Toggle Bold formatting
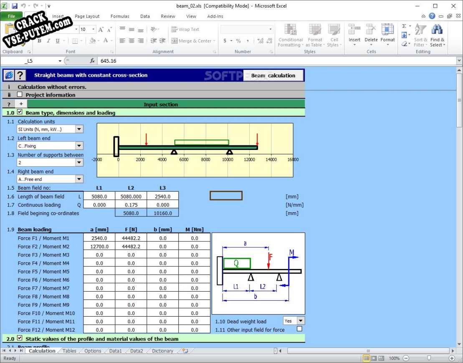Image resolution: width=463 pixels, height=363 pixels. 39,41
